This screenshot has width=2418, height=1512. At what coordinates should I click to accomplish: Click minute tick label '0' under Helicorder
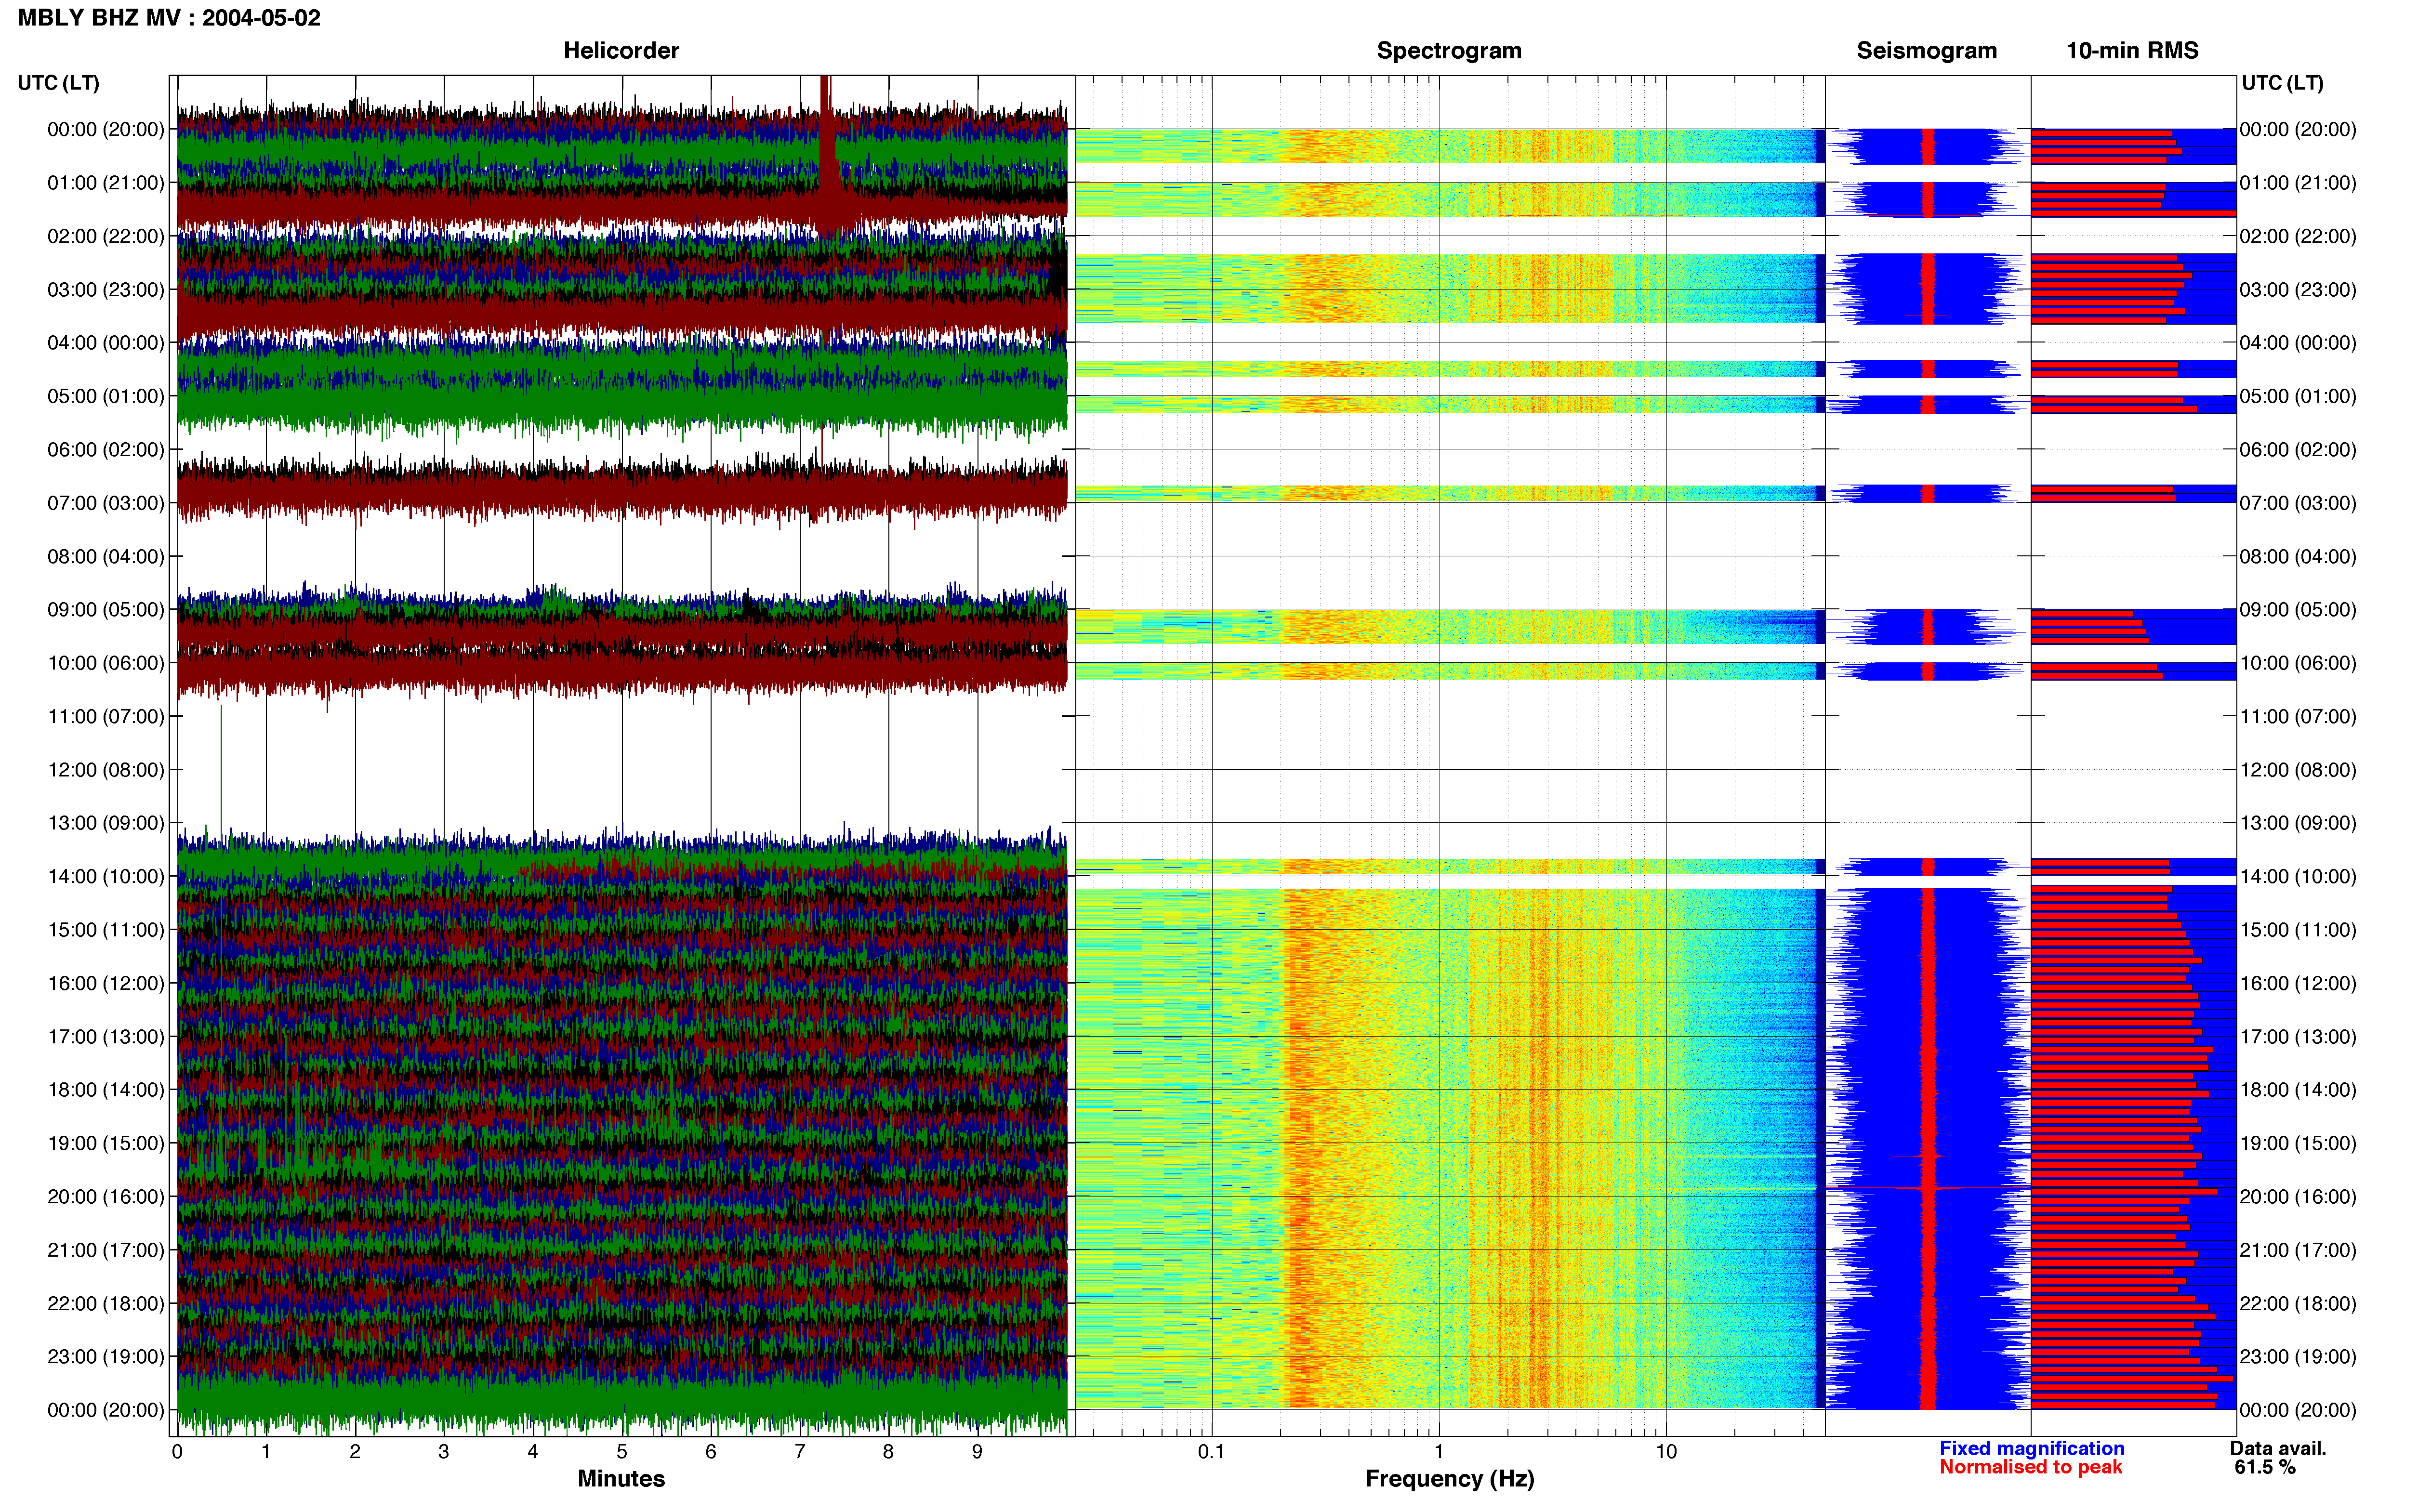click(177, 1452)
